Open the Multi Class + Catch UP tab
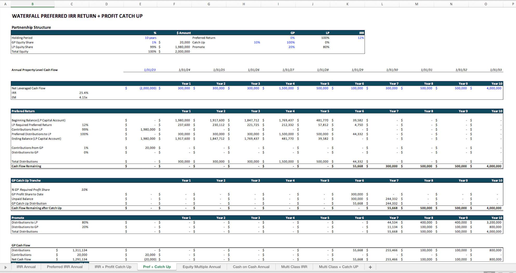Viewport: 516px width, 273px height. (x=338, y=267)
